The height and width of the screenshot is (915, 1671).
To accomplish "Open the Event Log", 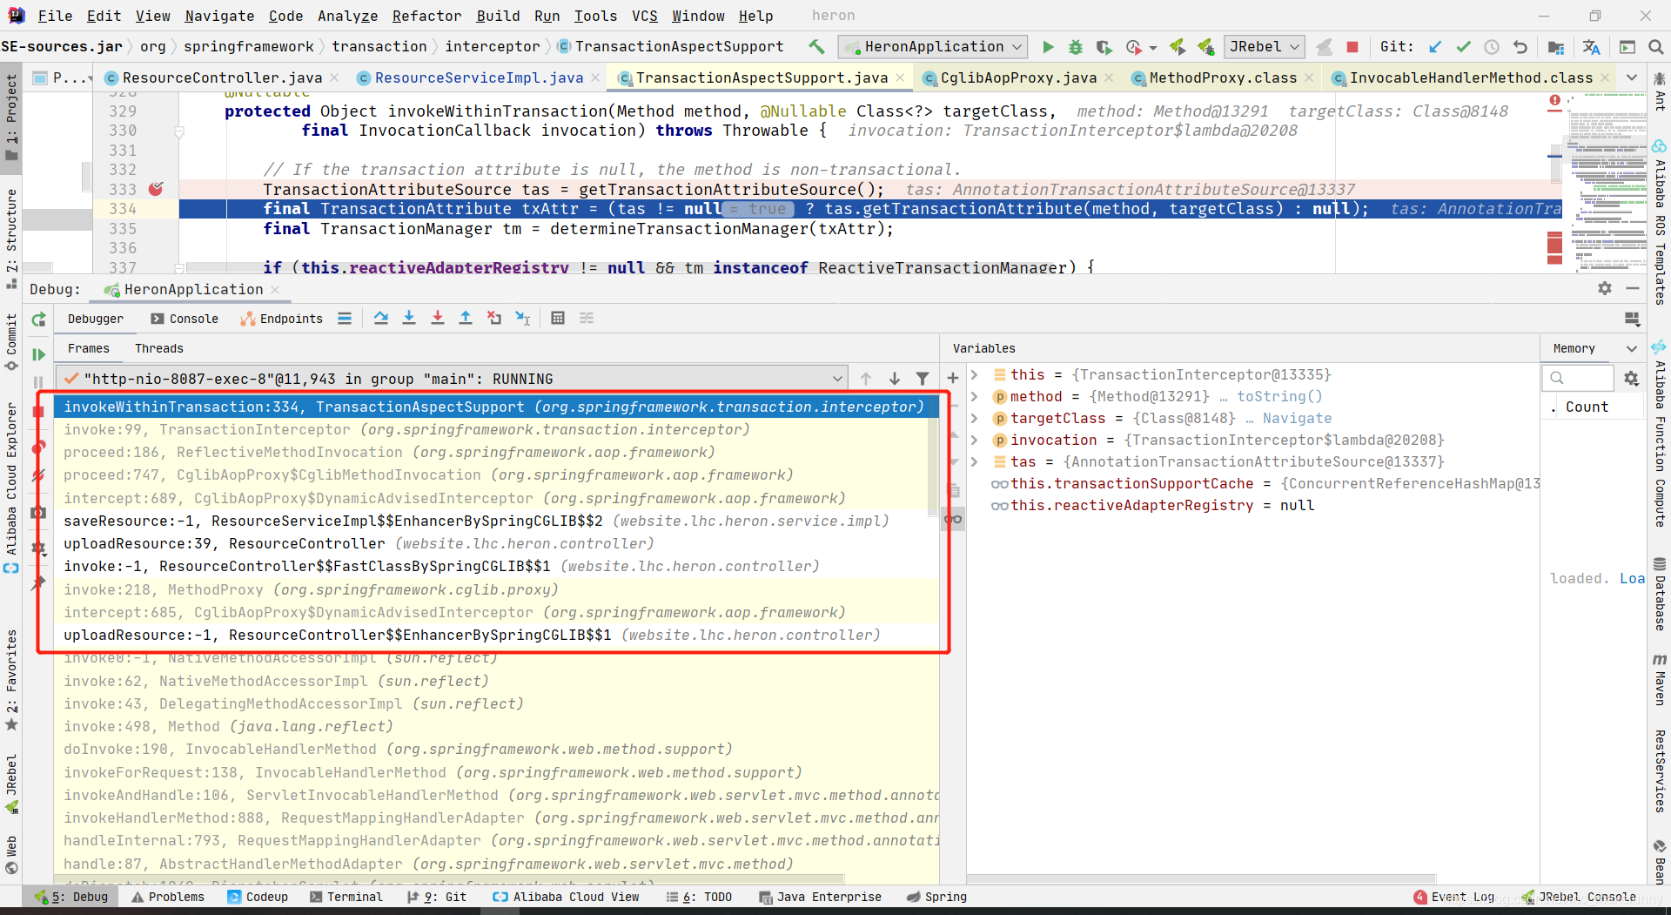I will tap(1454, 897).
